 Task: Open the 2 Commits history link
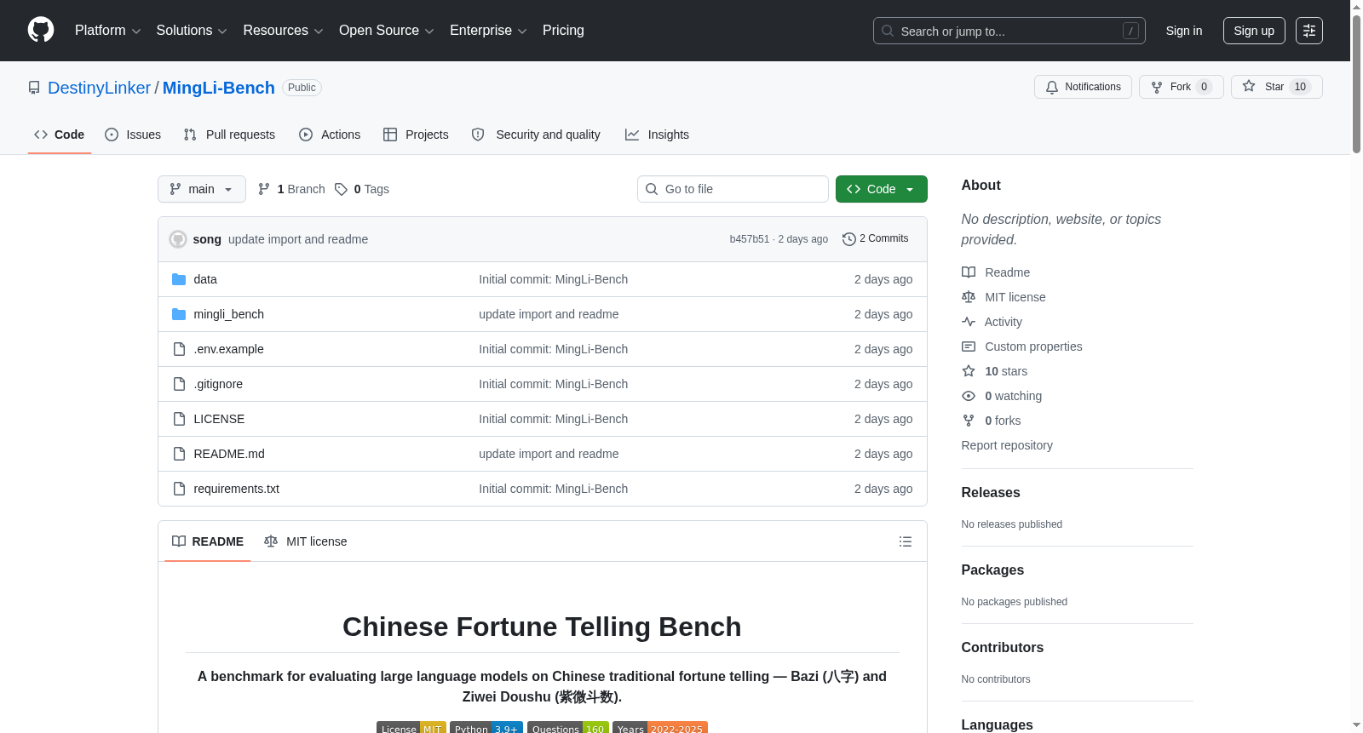click(876, 239)
